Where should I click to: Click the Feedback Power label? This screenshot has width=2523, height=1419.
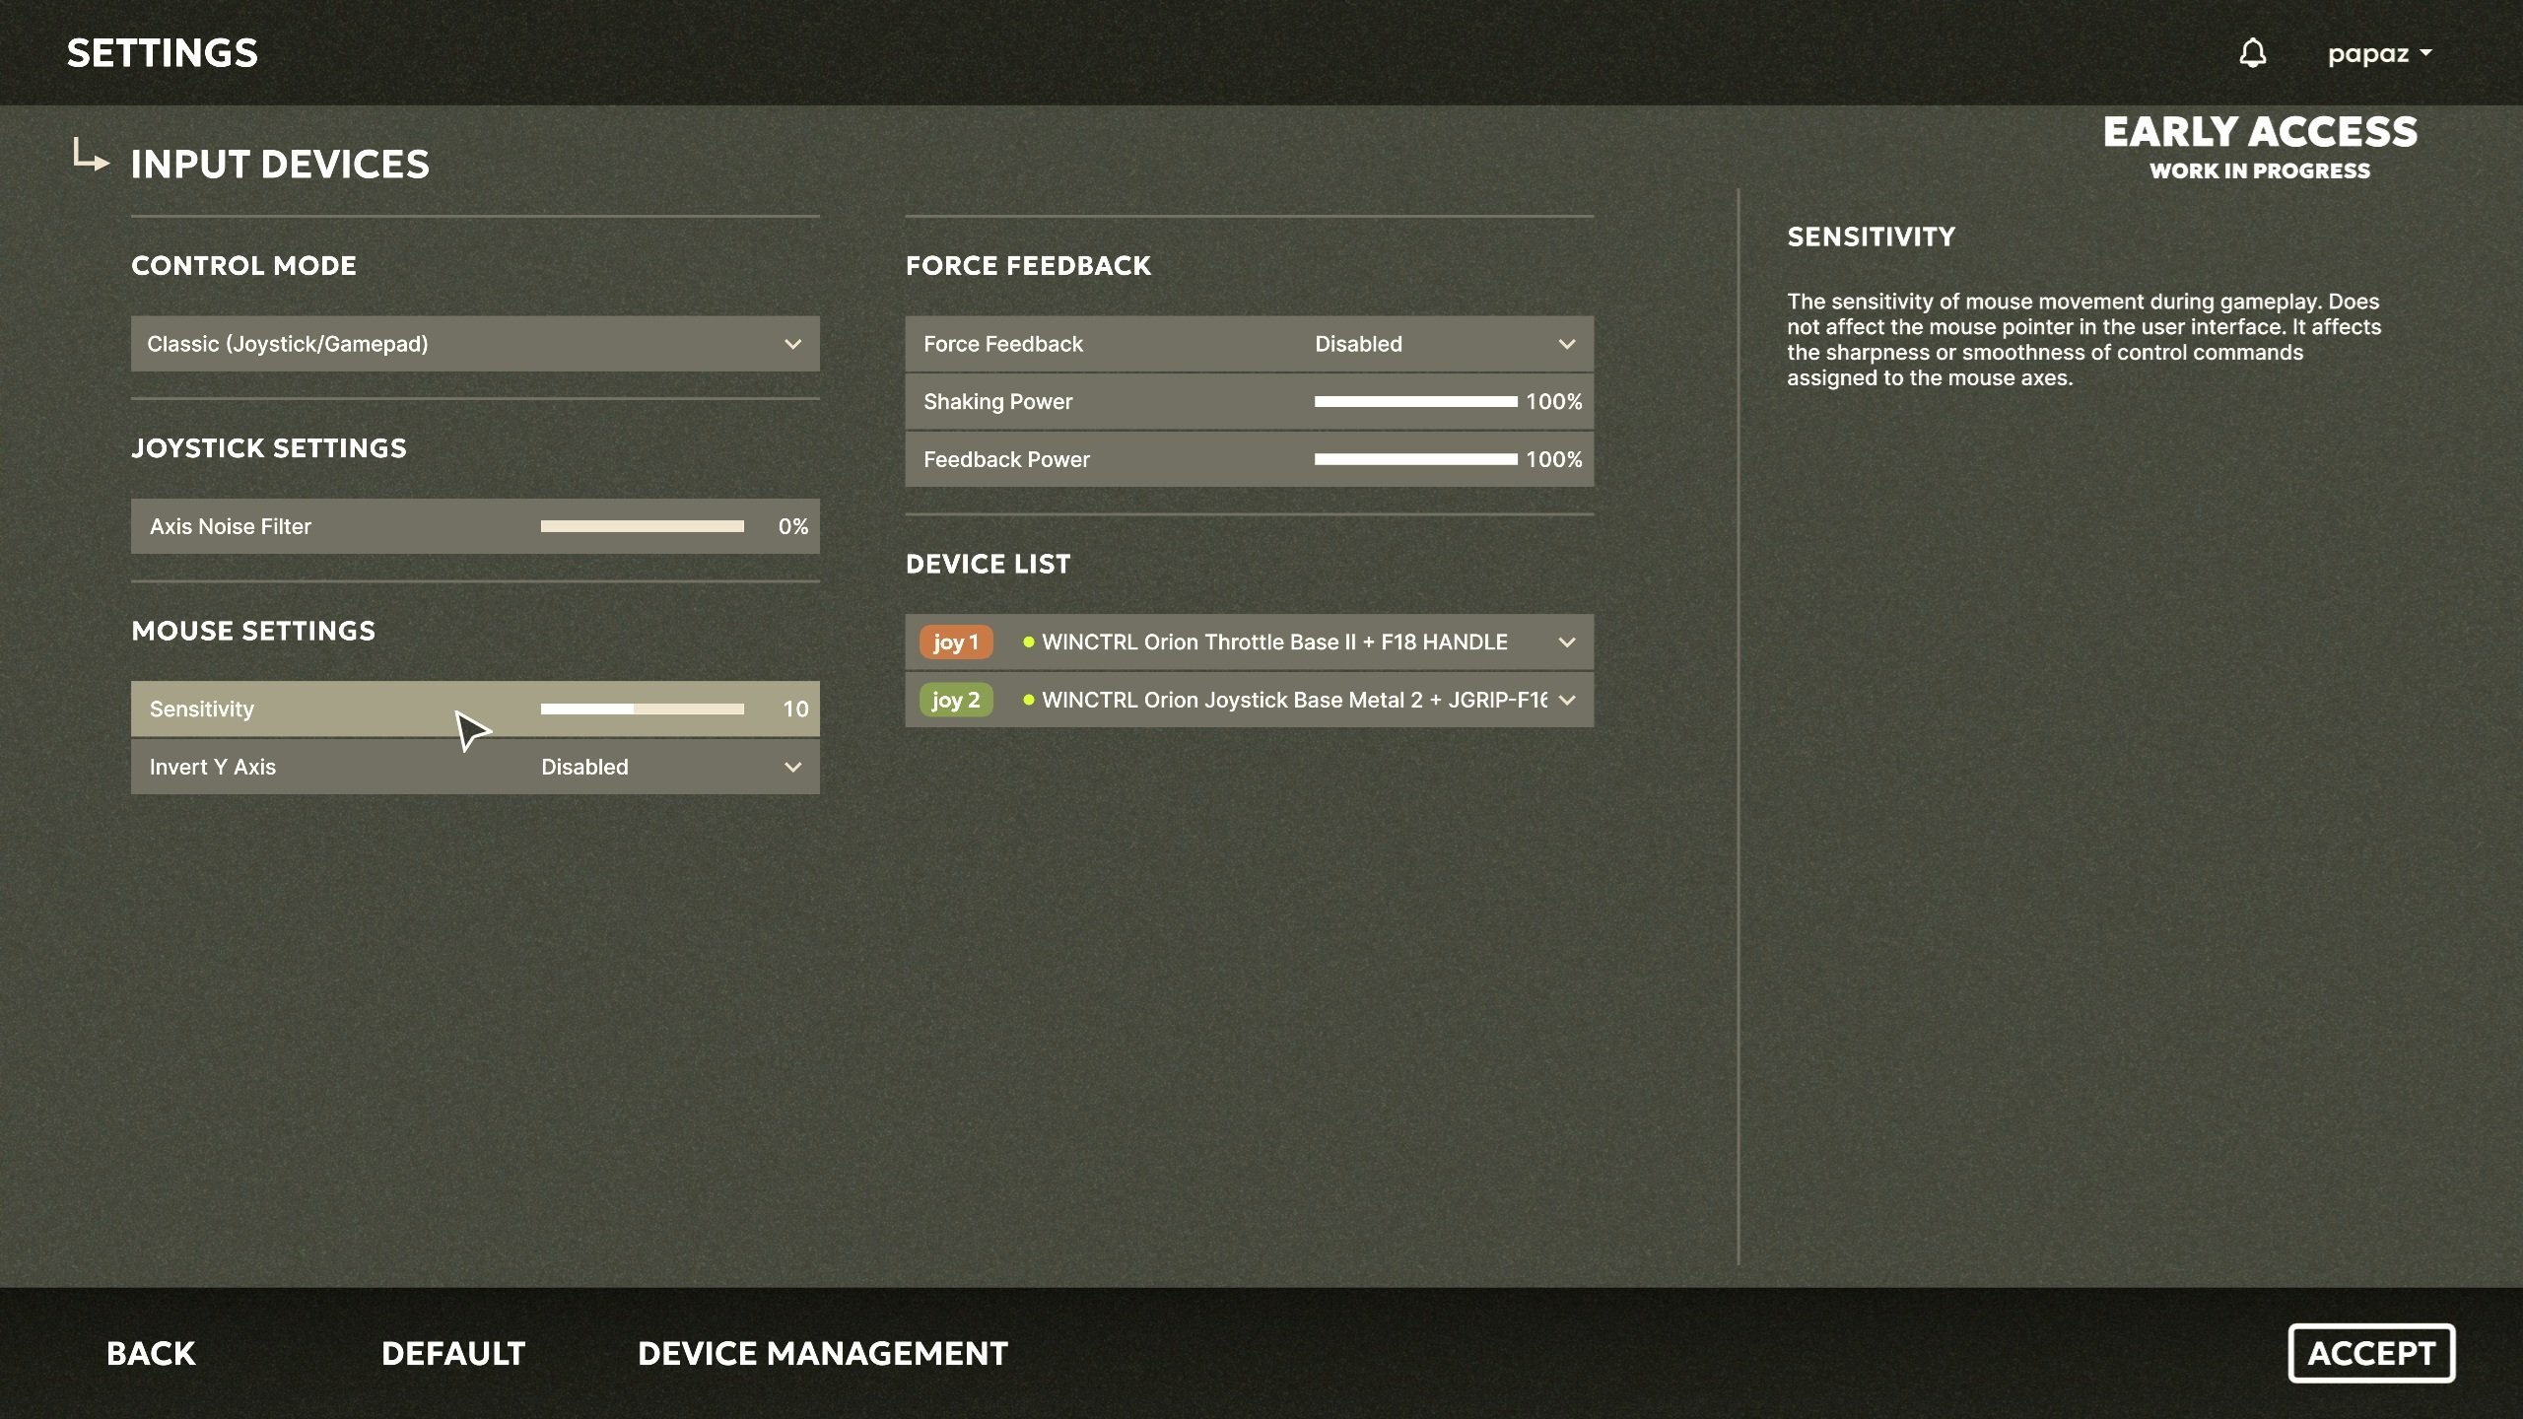point(1006,459)
